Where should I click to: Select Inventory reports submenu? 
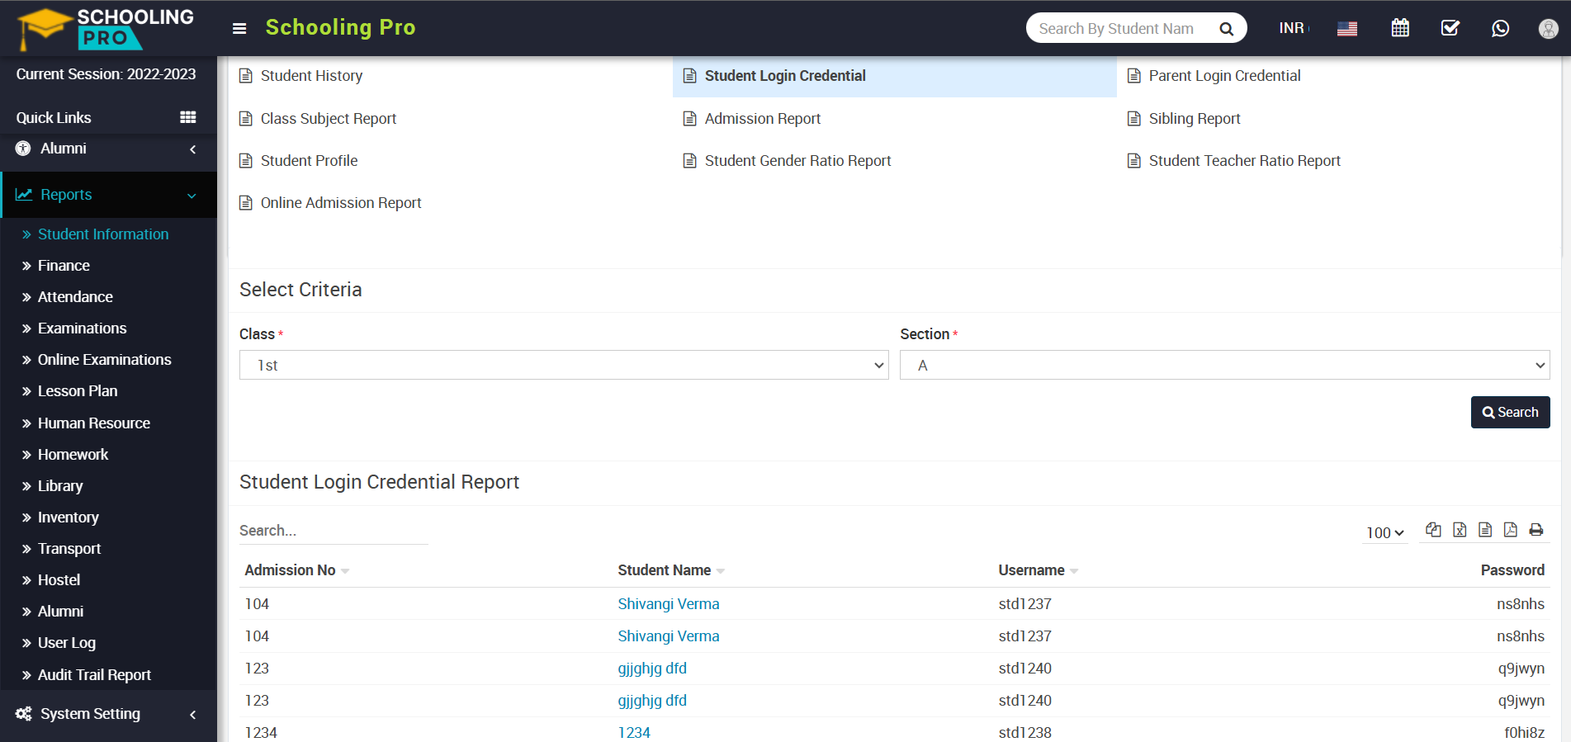coord(68,518)
